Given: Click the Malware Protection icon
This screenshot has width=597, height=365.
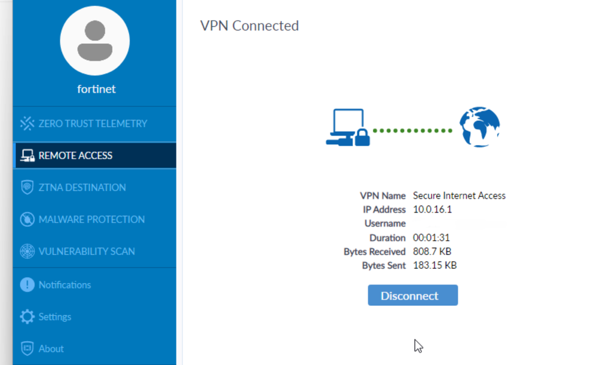Looking at the screenshot, I should coord(27,220).
